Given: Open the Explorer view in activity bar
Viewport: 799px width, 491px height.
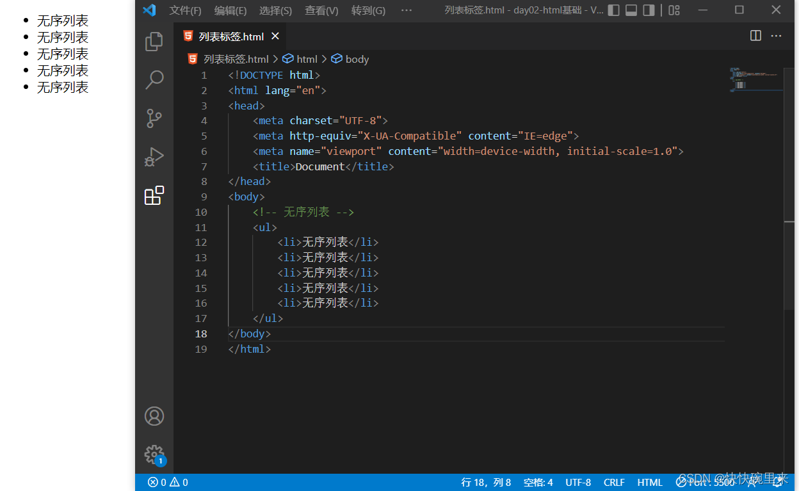Looking at the screenshot, I should click(154, 42).
